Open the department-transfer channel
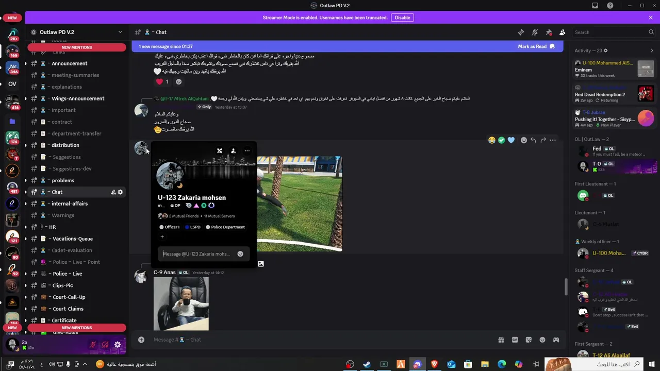The image size is (660, 371). [x=76, y=133]
